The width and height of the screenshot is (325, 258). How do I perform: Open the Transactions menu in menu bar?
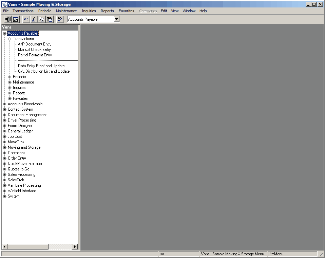pos(23,11)
